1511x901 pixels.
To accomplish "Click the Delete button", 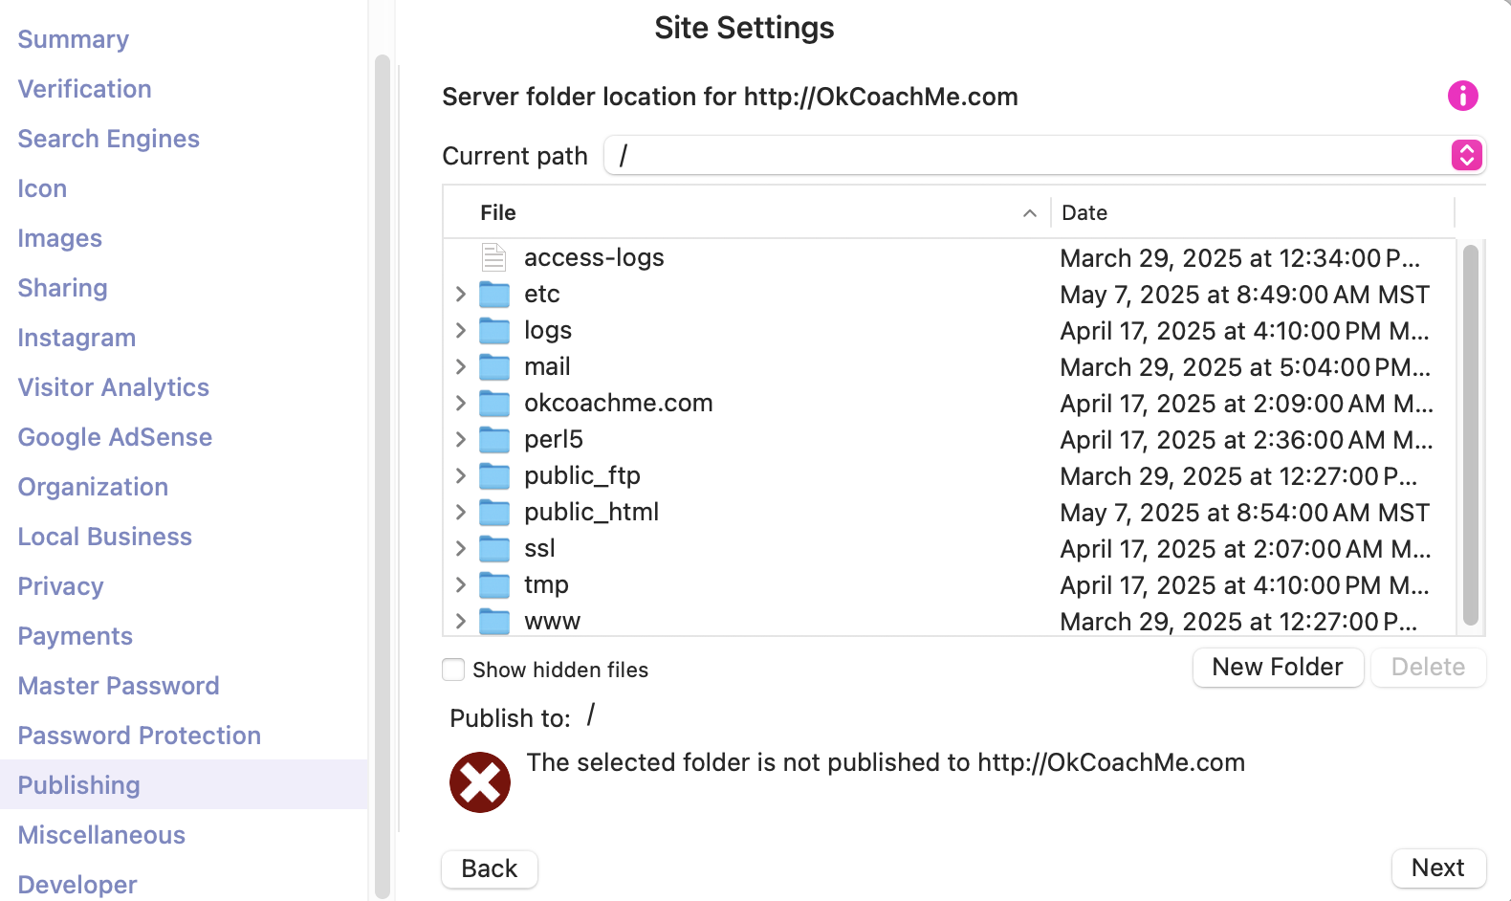I will tap(1428, 667).
